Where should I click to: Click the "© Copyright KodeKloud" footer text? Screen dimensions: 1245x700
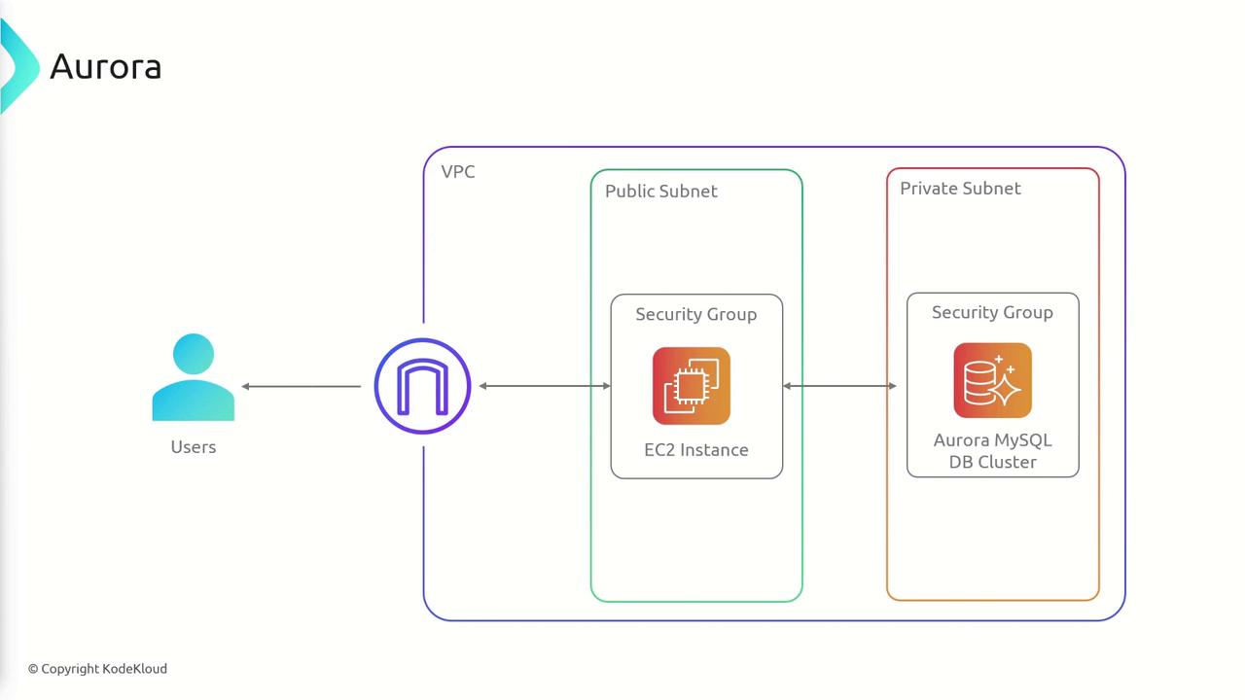pos(97,669)
